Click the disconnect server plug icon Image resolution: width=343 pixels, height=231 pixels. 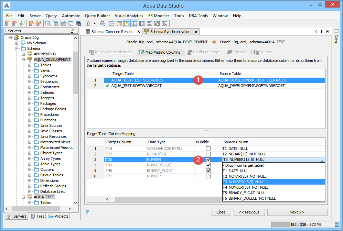[39, 23]
